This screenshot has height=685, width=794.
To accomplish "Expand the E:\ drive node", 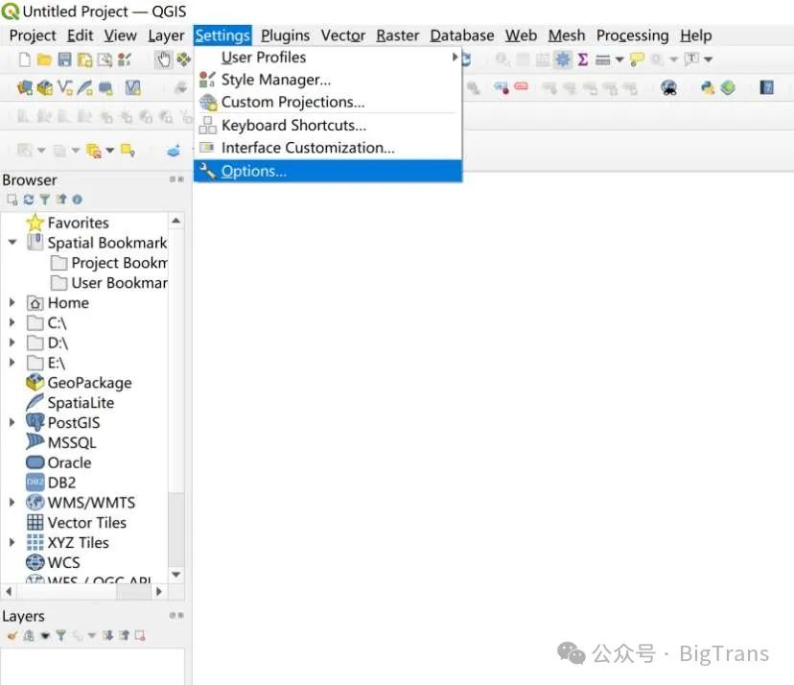I will pyautogui.click(x=12, y=363).
